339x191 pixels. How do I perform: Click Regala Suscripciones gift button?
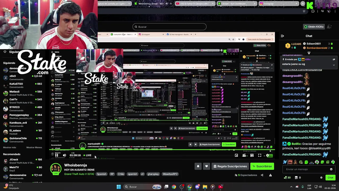pos(230,166)
